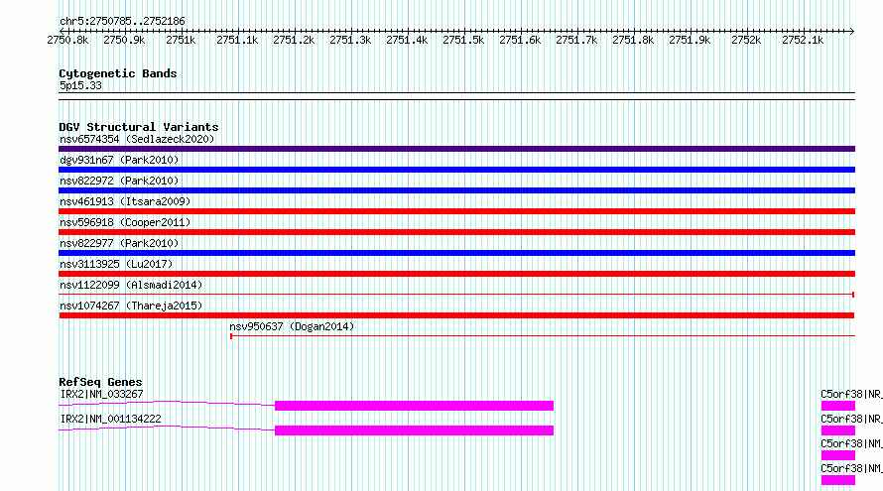Select the magenta exon of IRX2 NM_033267
The width and height of the screenshot is (883, 491).
(x=414, y=406)
